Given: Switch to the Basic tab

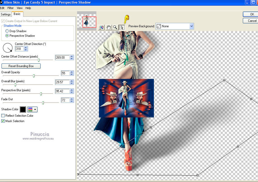Looking at the screenshot, I should (17, 14).
